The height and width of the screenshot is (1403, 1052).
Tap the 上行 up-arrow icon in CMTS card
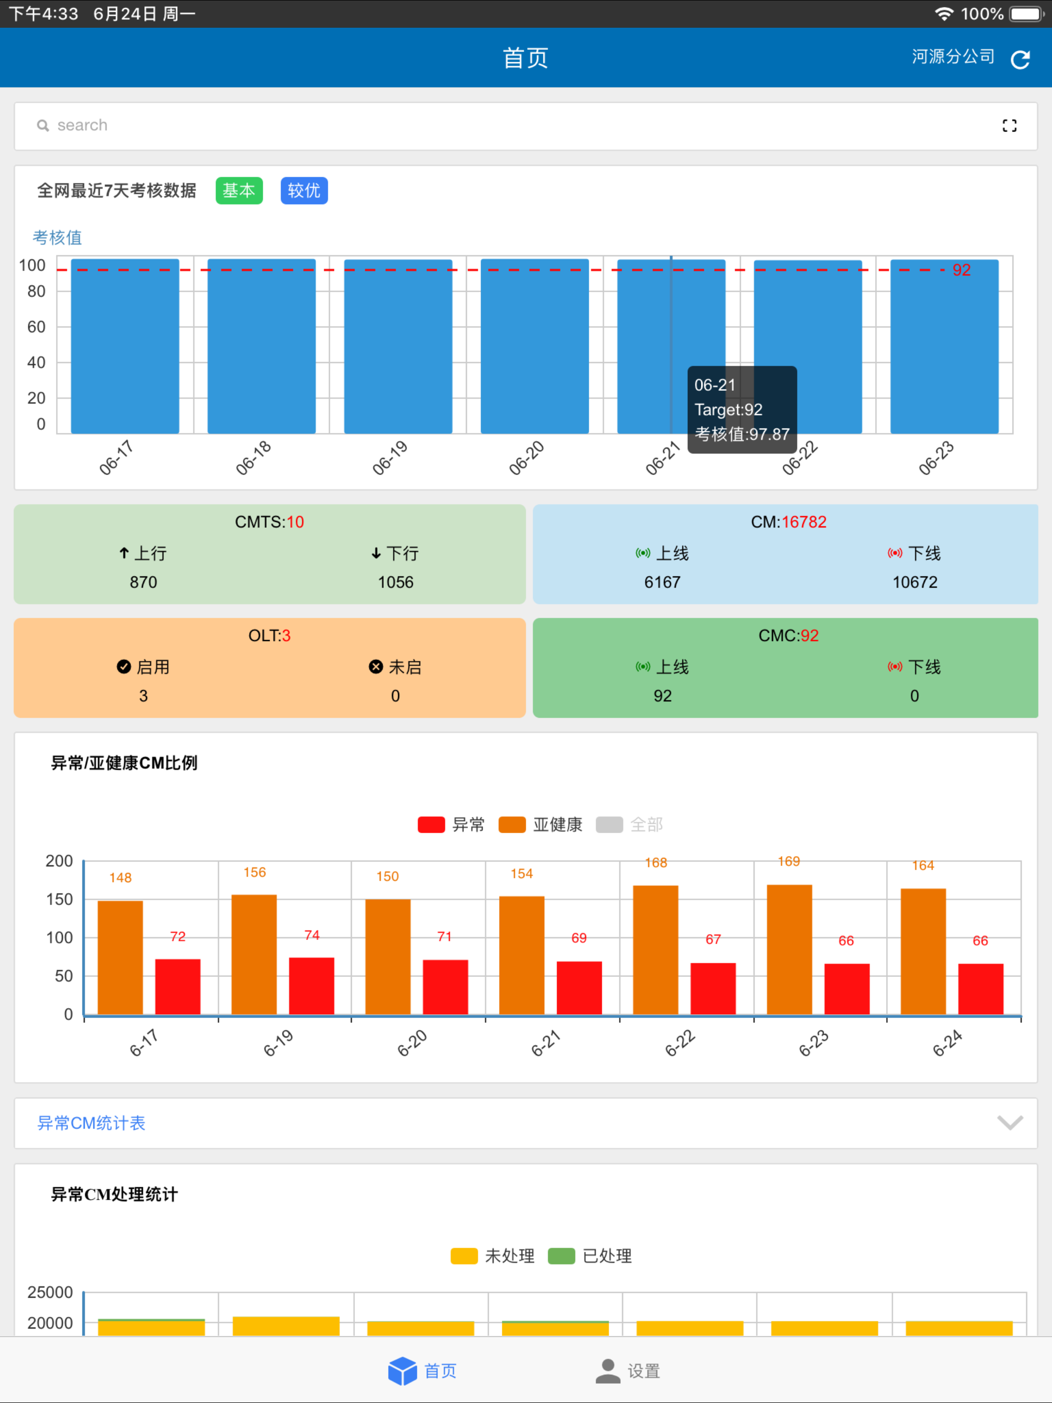coord(124,553)
